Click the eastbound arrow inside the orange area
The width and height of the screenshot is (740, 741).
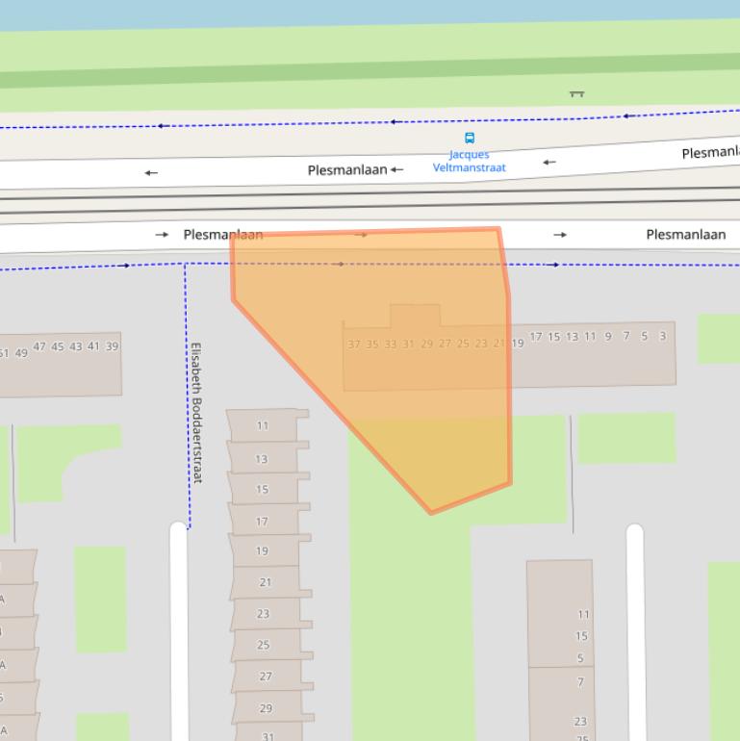[x=361, y=234]
